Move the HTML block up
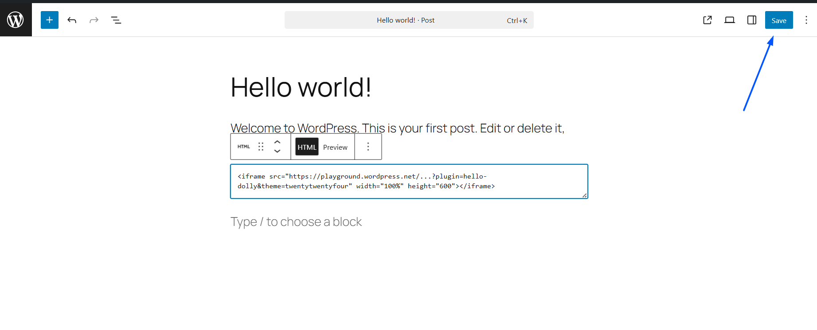This screenshot has width=817, height=330. point(278,142)
